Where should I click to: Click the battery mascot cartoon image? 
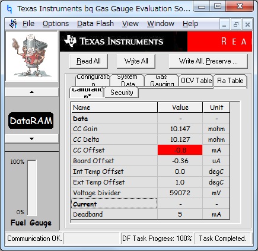tap(31, 56)
